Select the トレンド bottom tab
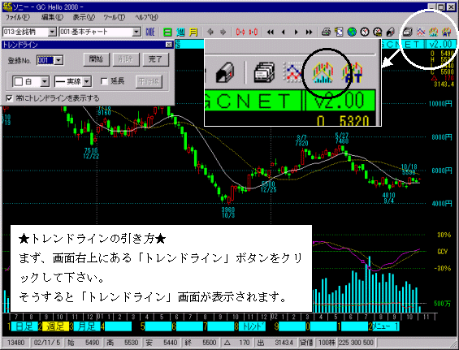Image resolution: width=459 pixels, height=350 pixels. pyautogui.click(x=253, y=326)
